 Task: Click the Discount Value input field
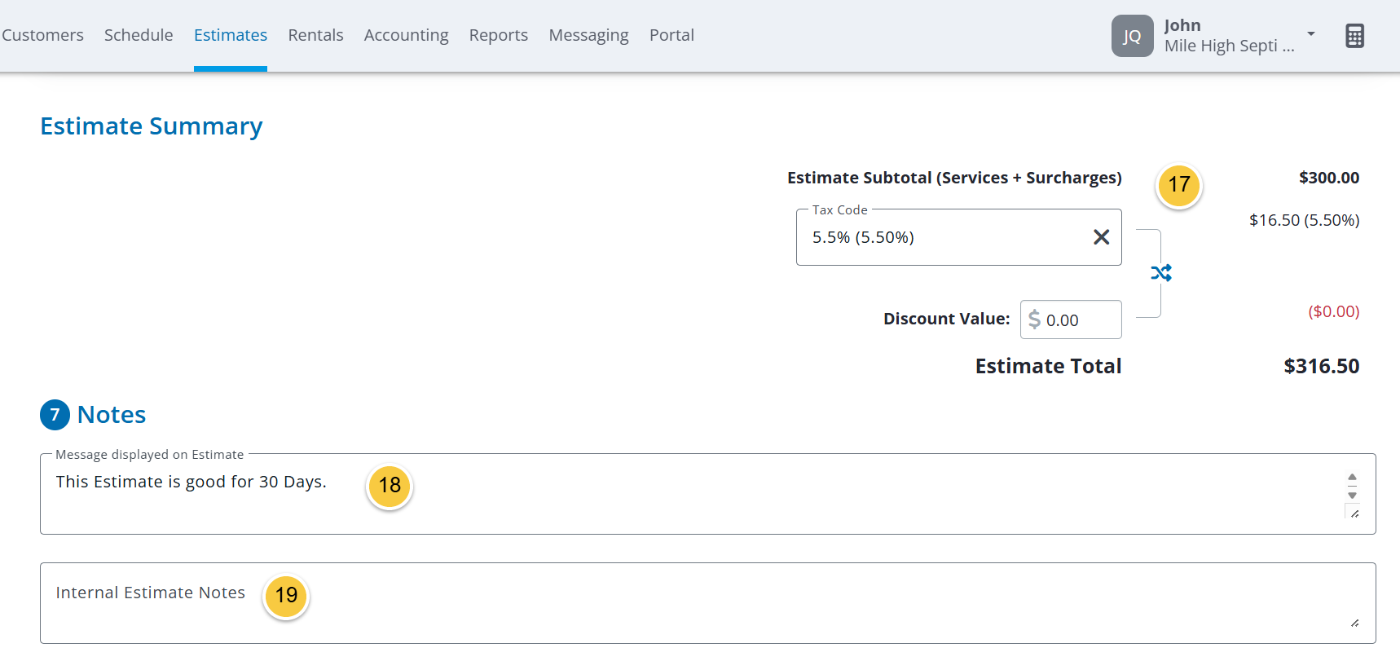pos(1071,319)
